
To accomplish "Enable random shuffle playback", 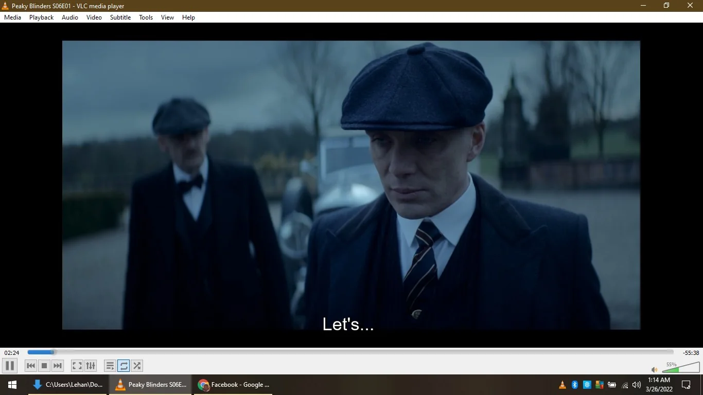I will click(137, 366).
